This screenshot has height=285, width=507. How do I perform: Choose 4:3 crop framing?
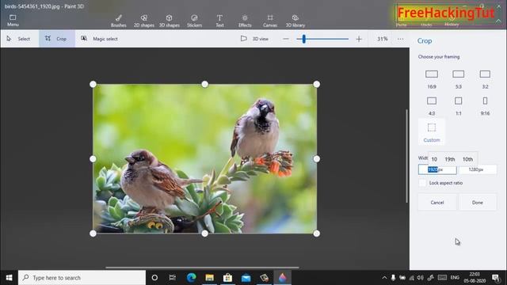coord(432,106)
